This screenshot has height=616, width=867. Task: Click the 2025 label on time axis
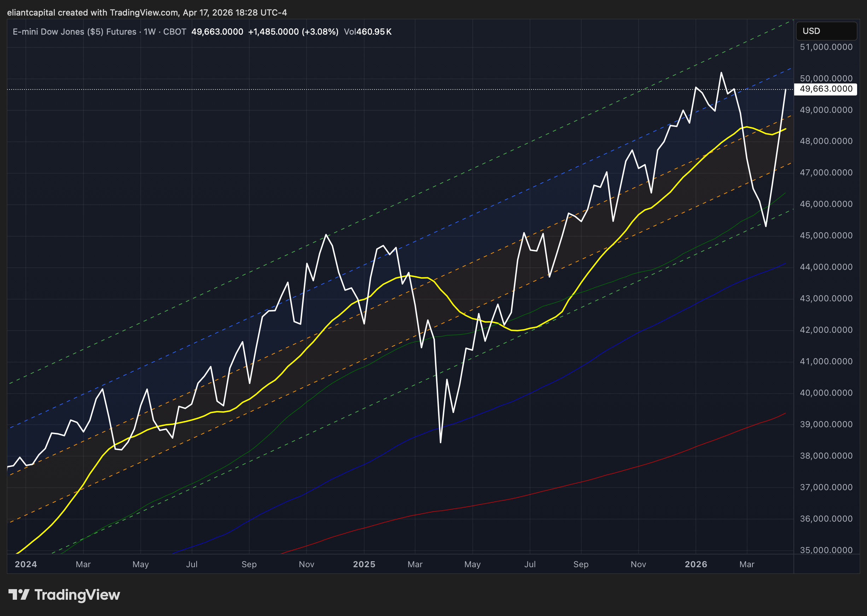(x=364, y=564)
